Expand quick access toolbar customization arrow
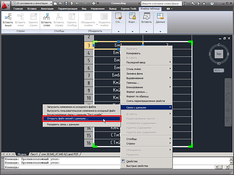The image size is (234, 175). [x=98, y=3]
